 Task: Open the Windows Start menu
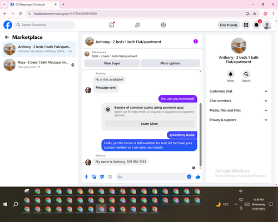(x=5, y=204)
